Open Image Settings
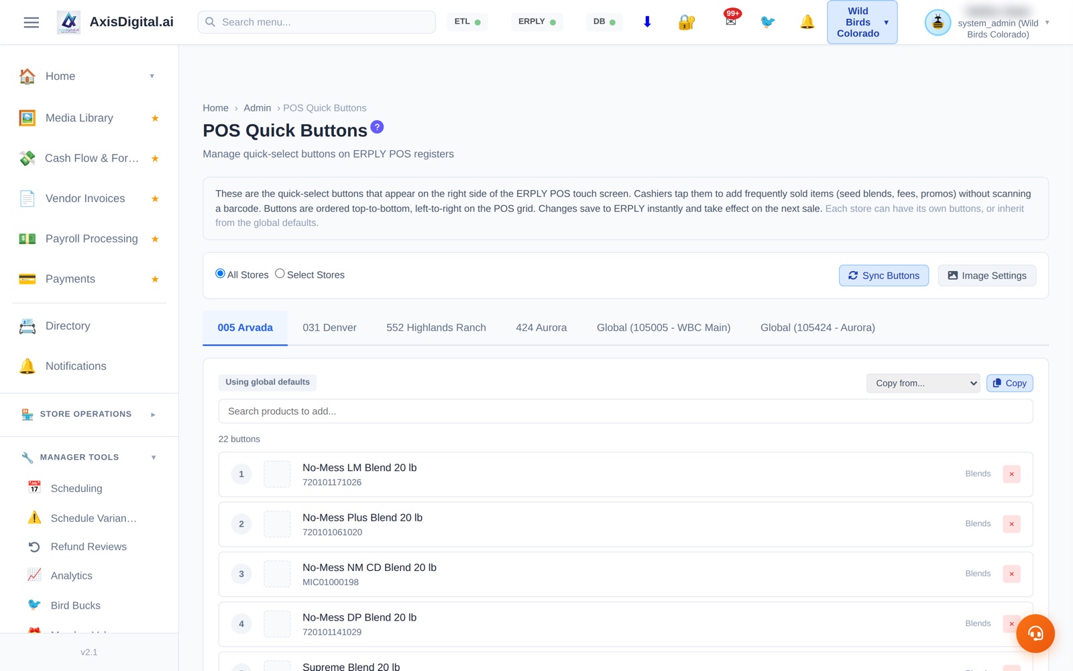Screen dimensions: 1073x671 point(986,276)
